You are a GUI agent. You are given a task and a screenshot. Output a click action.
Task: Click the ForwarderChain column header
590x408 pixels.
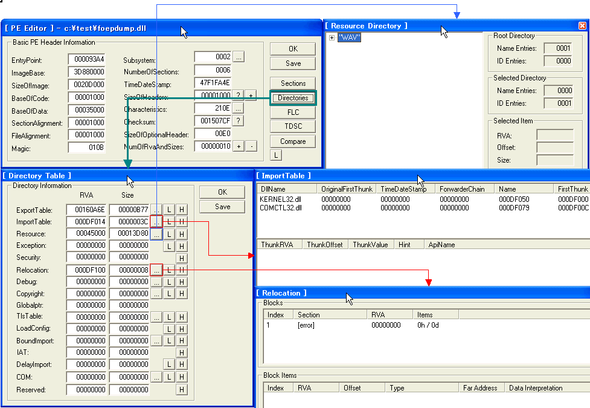pos(464,189)
